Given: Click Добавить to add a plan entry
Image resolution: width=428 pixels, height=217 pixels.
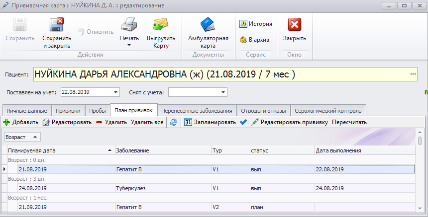Looking at the screenshot, I should [21, 122].
